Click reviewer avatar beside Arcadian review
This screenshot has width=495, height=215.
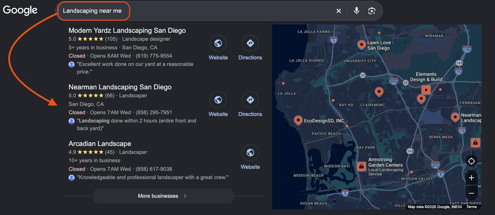pos(72,177)
